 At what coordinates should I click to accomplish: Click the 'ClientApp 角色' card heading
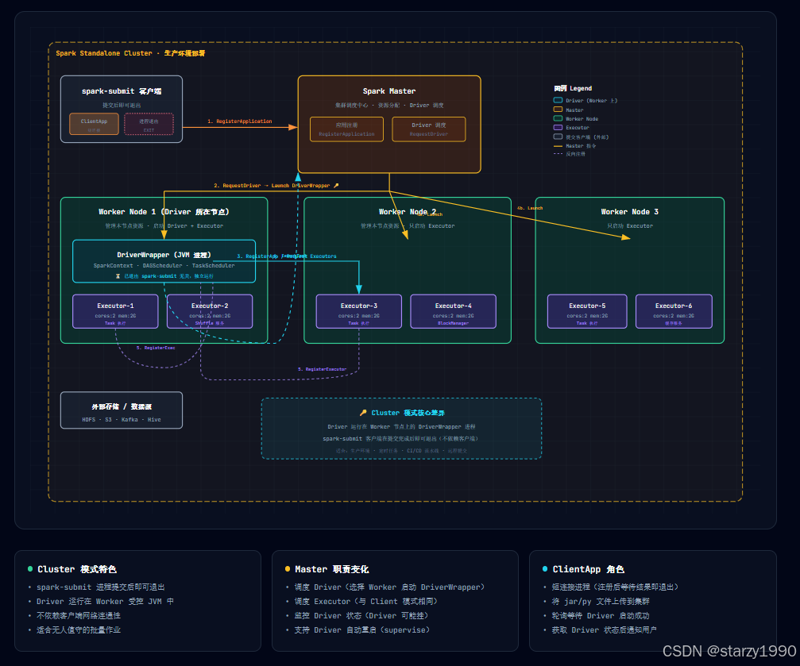point(588,569)
